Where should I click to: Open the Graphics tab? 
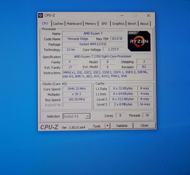(118, 24)
